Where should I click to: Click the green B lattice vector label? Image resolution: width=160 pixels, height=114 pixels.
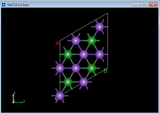click(105, 71)
